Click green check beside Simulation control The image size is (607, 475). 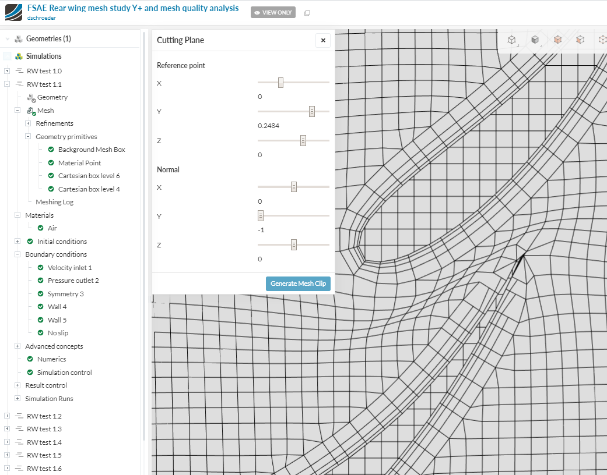(x=30, y=372)
